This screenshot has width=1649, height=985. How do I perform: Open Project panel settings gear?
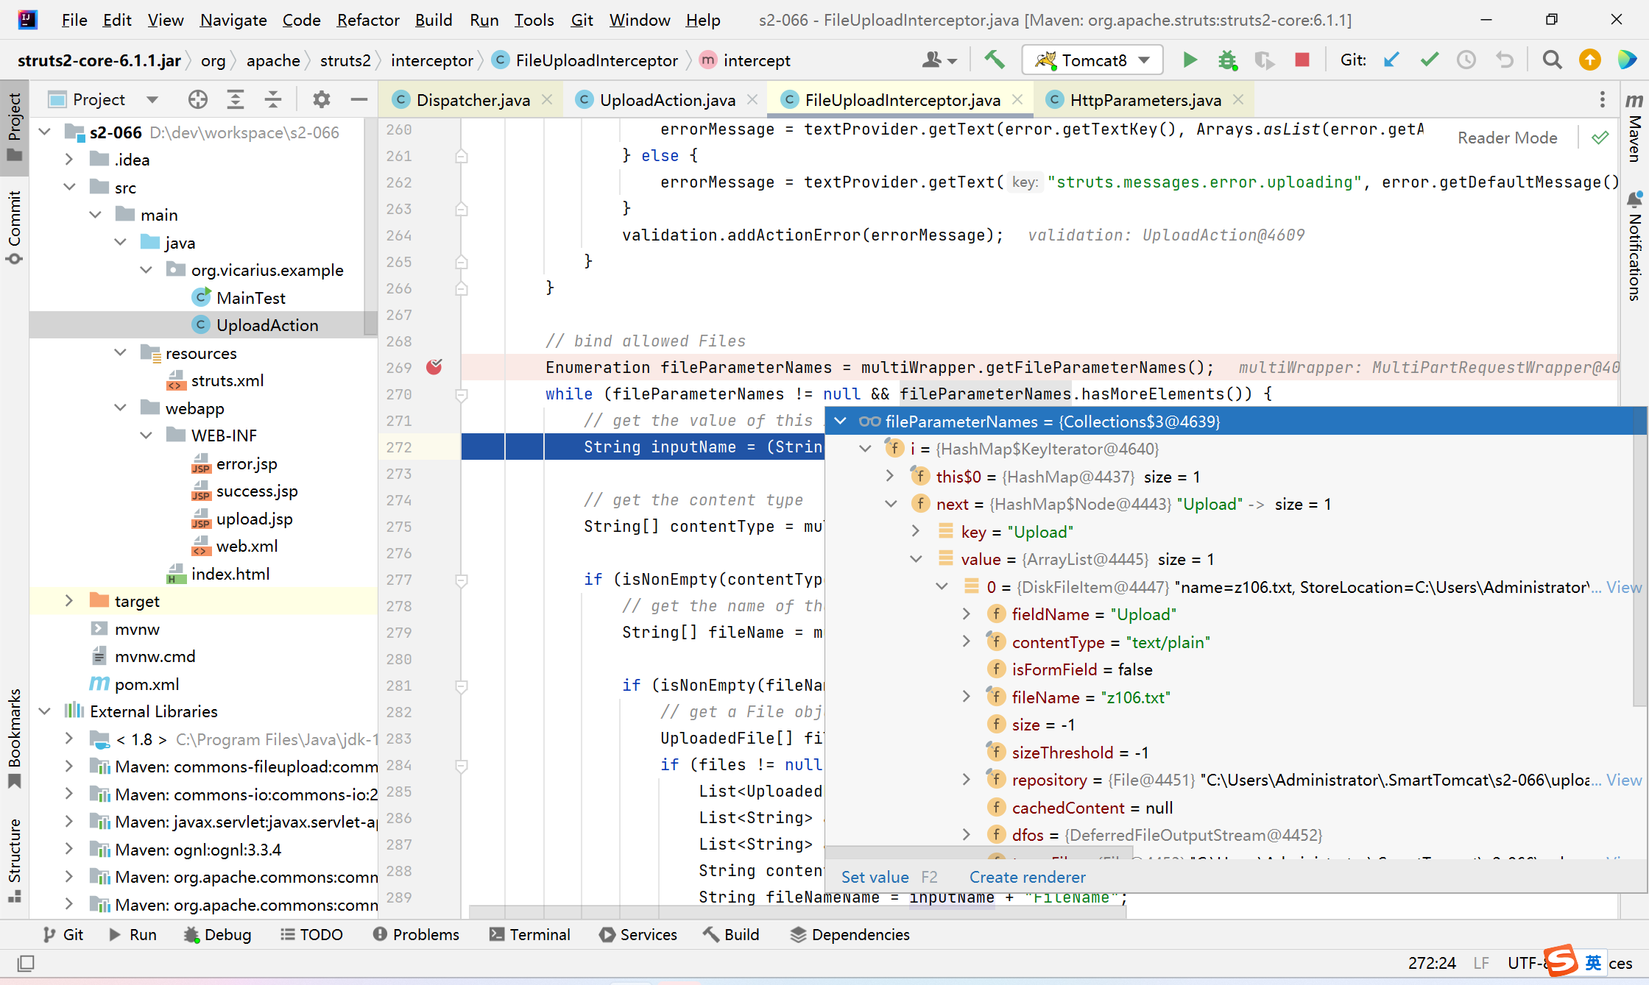(x=321, y=99)
